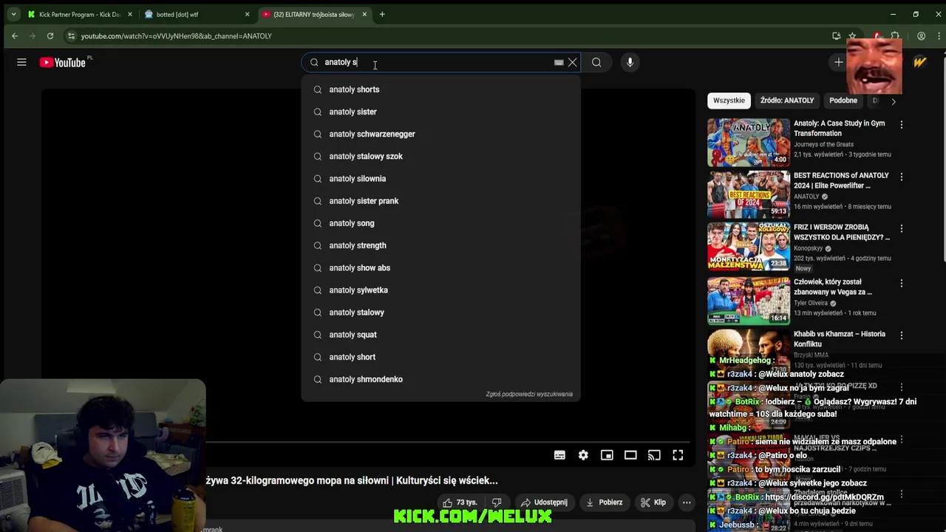Image resolution: width=946 pixels, height=532 pixels.
Task: Switch to the 'botted [dot] wtf' tab
Action: tap(196, 14)
